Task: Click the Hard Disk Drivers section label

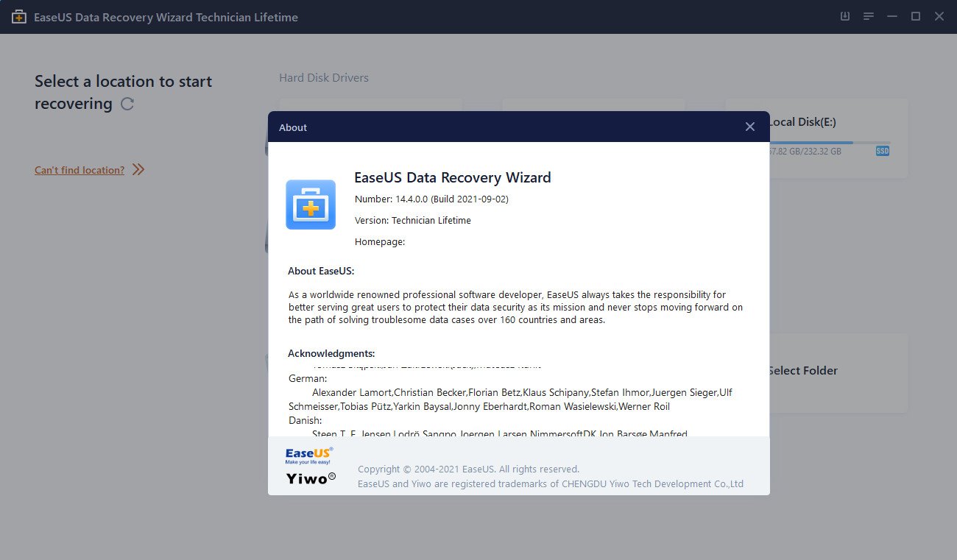Action: [x=324, y=77]
